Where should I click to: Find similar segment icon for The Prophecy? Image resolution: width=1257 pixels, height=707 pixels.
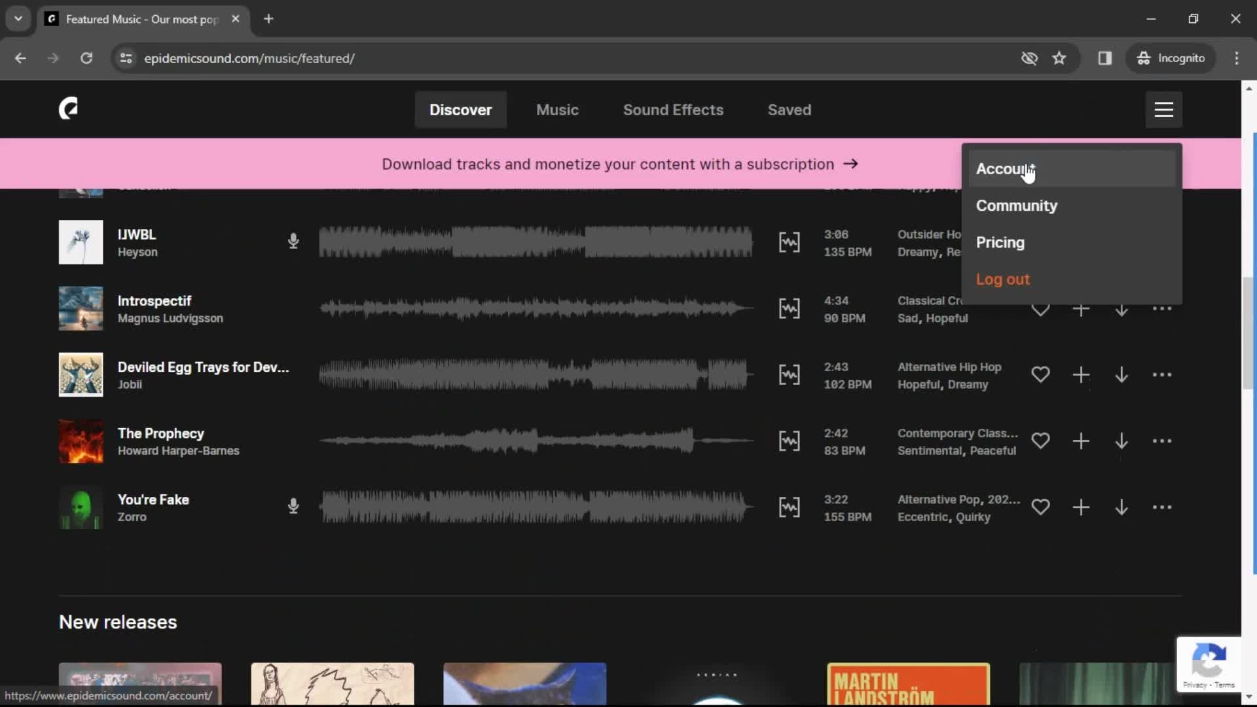tap(789, 441)
